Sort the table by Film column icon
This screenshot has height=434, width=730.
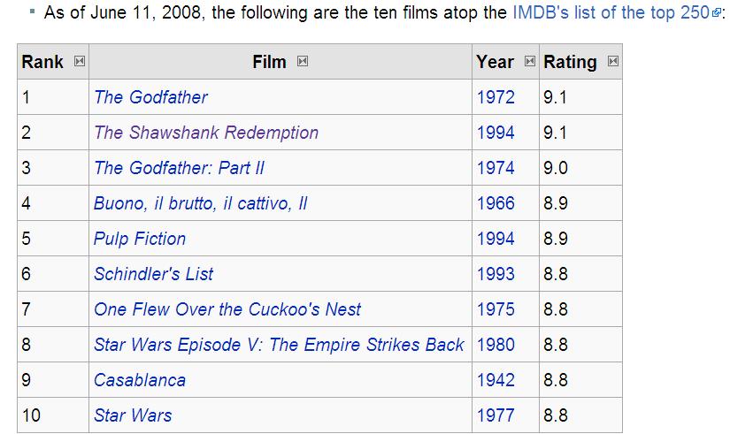(303, 61)
